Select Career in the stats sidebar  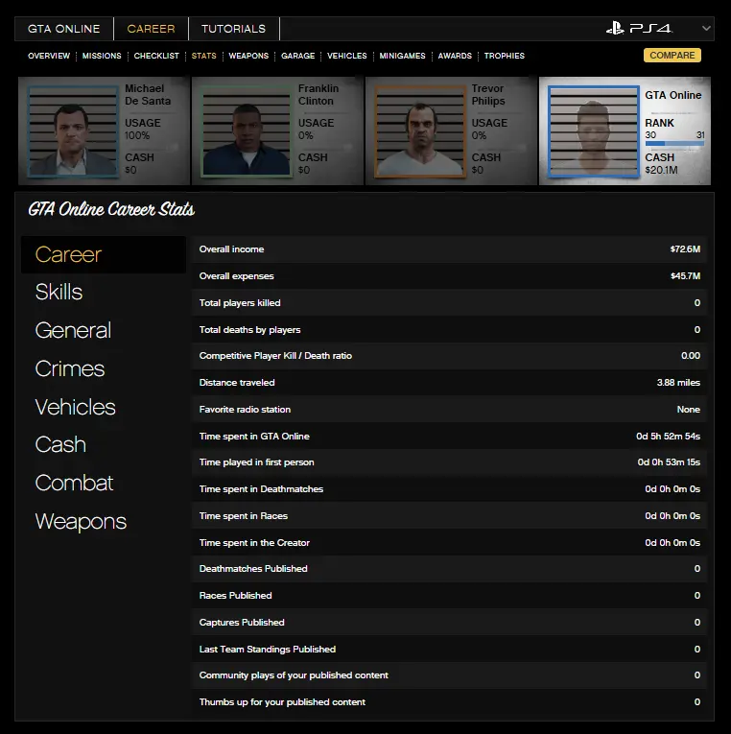(x=104, y=254)
